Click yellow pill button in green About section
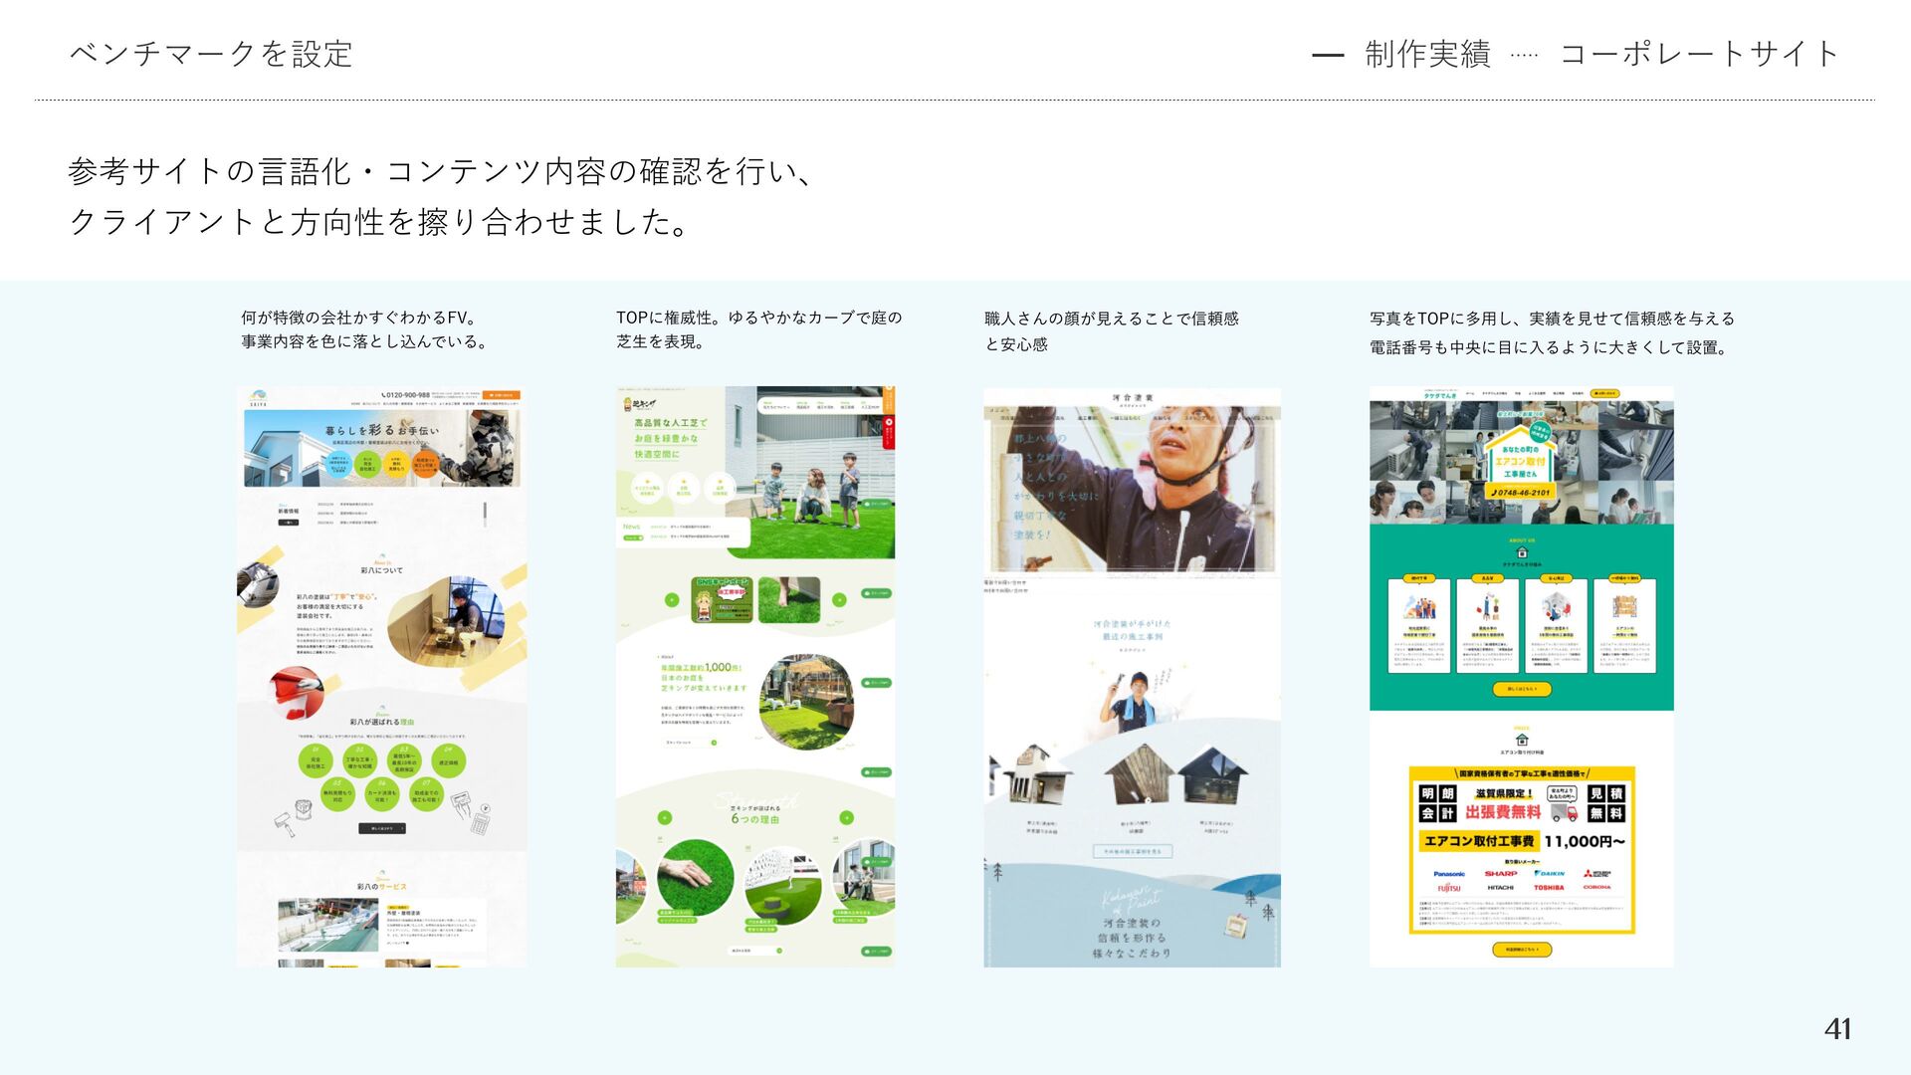Image resolution: width=1911 pixels, height=1075 pixels. pyautogui.click(x=1521, y=689)
